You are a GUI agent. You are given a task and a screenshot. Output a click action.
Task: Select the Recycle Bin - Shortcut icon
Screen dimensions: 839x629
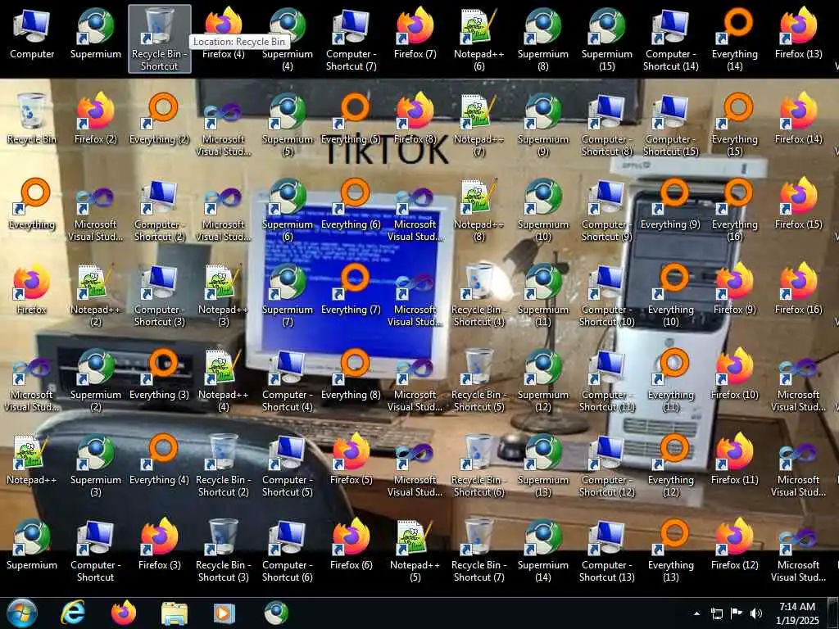point(160,38)
